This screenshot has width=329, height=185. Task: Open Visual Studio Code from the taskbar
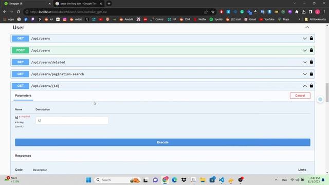(222, 180)
